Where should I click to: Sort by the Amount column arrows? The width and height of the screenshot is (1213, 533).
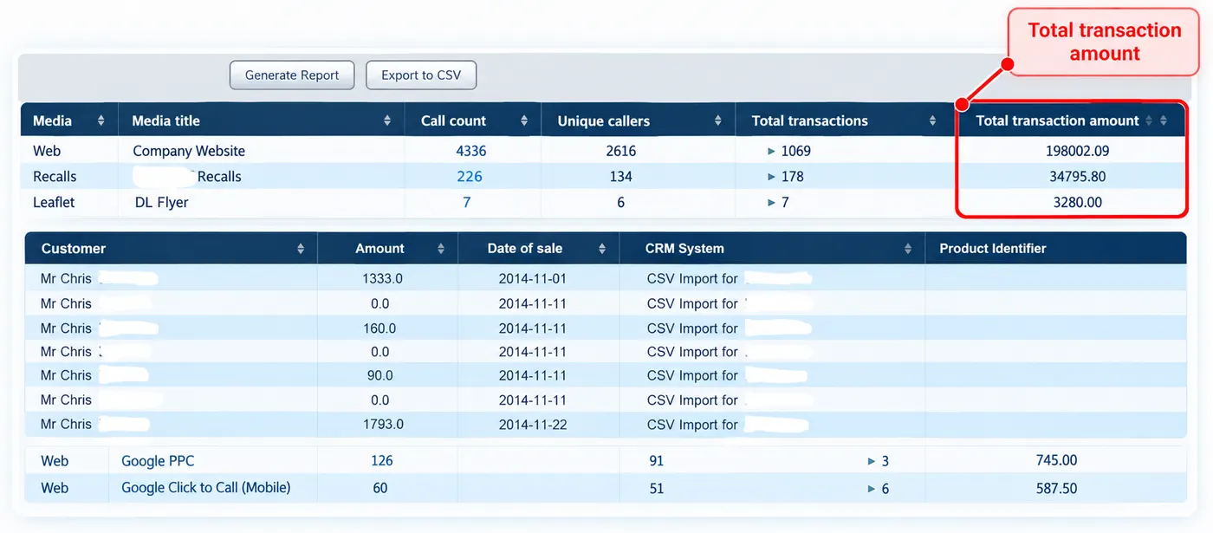click(x=441, y=249)
